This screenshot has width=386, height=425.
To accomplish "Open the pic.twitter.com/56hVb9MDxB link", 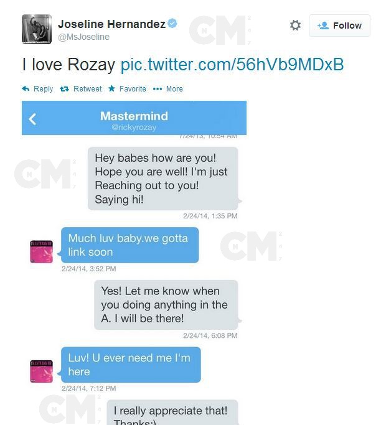I will tap(232, 65).
